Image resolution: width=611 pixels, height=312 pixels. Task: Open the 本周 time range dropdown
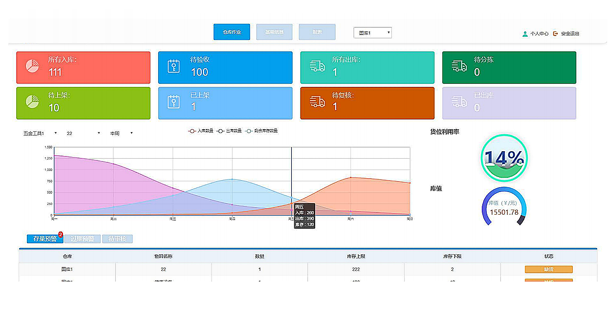coord(121,133)
